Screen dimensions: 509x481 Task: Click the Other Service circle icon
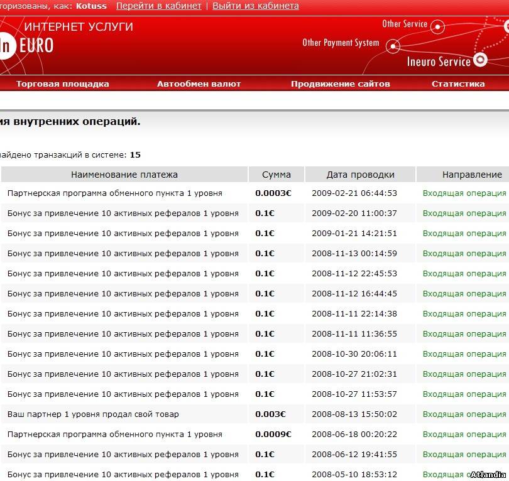pyautogui.click(x=438, y=26)
